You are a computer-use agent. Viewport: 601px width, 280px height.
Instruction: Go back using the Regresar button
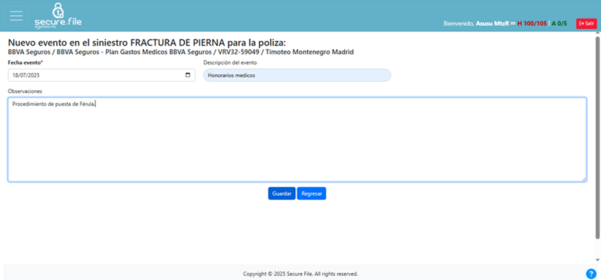pyautogui.click(x=311, y=193)
